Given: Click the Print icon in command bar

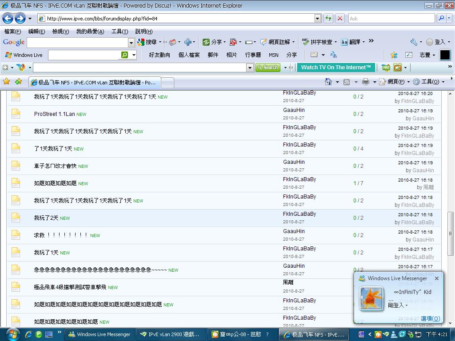Looking at the screenshot, I should pyautogui.click(x=365, y=82).
